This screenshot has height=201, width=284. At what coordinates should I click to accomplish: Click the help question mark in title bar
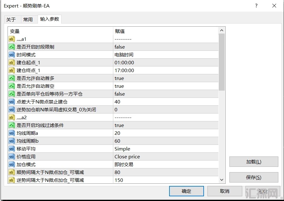click(256, 6)
